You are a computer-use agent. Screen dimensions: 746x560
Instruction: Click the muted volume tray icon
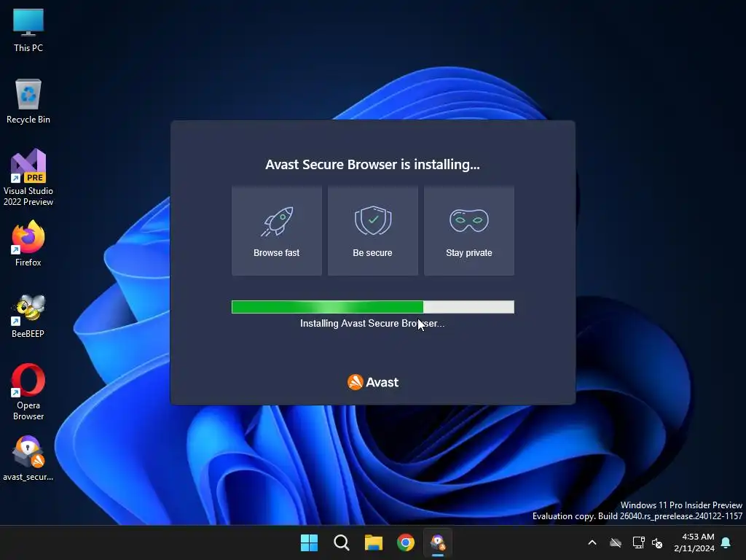(x=657, y=542)
